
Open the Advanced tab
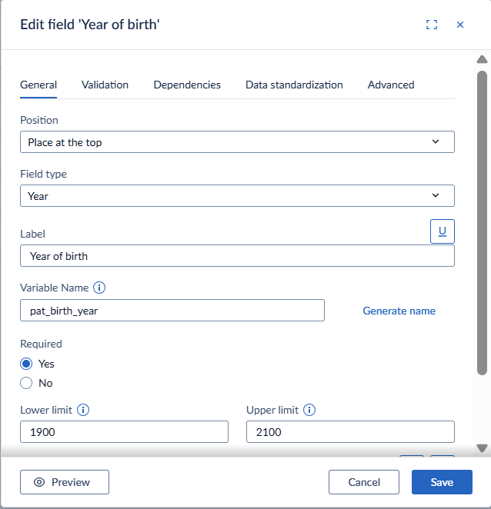[x=391, y=85]
